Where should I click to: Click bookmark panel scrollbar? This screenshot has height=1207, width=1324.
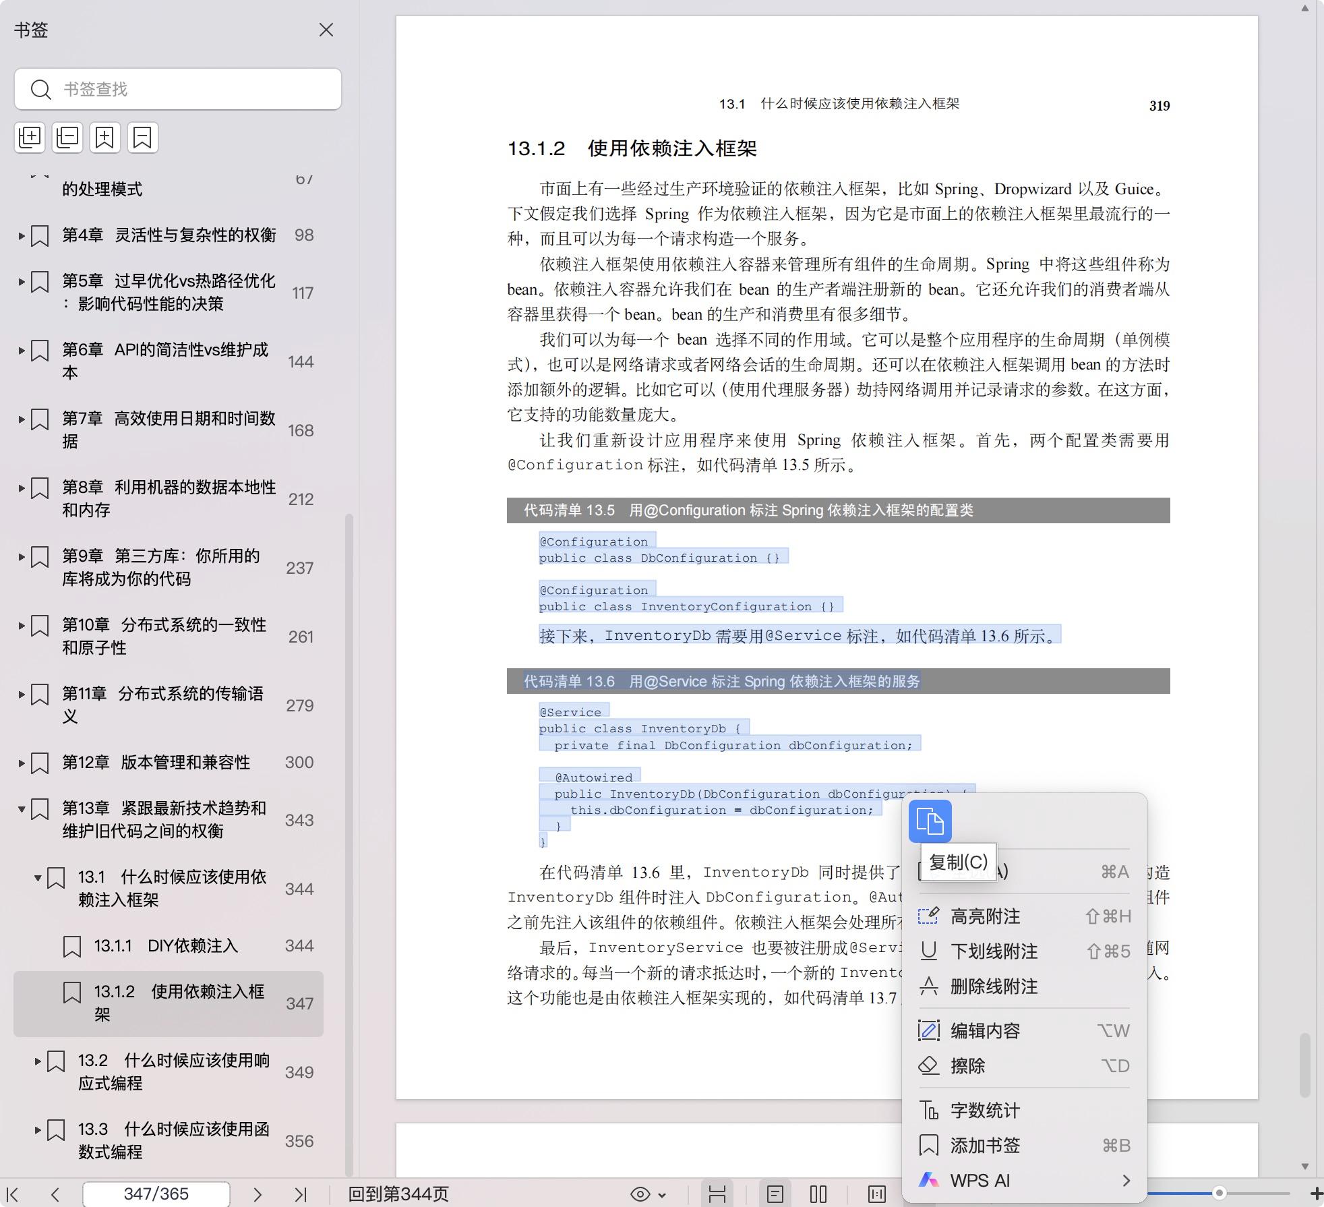(x=349, y=844)
